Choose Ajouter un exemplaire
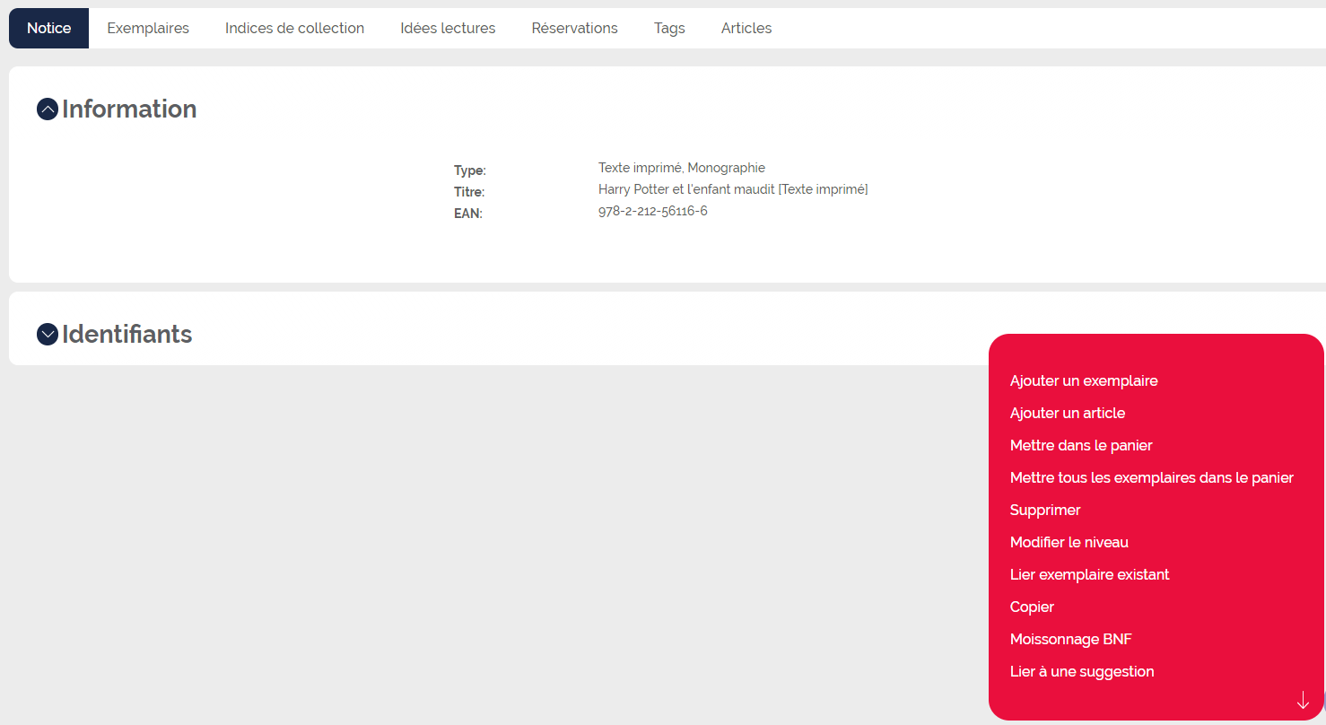This screenshot has width=1326, height=725. [x=1084, y=380]
